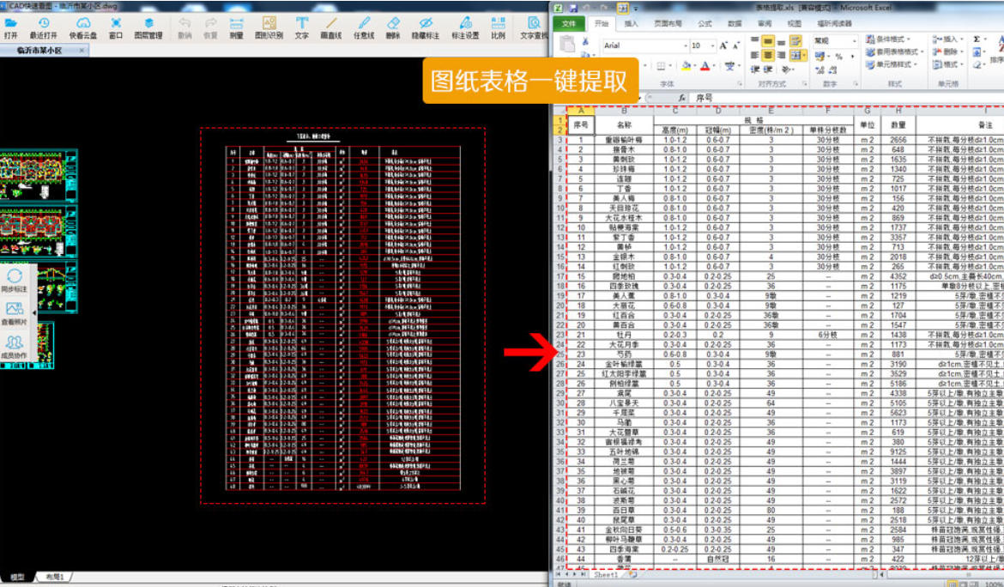This screenshot has width=1004, height=587.
Task: Toggle middle vertical align button
Action: point(768,41)
